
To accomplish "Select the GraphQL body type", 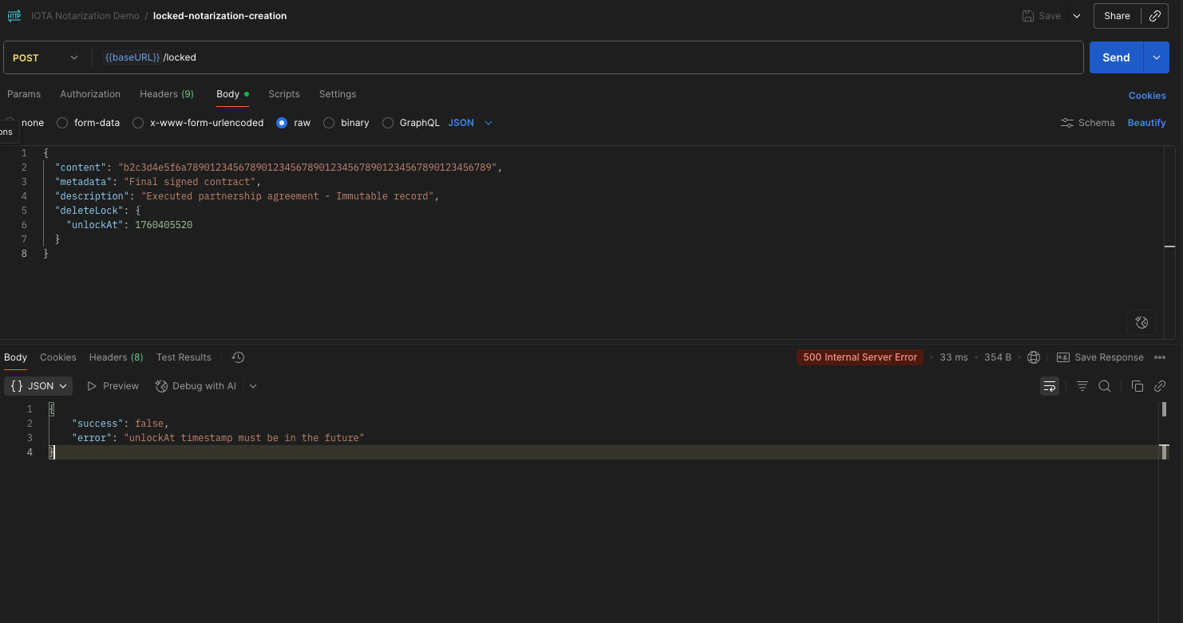I will [x=388, y=122].
